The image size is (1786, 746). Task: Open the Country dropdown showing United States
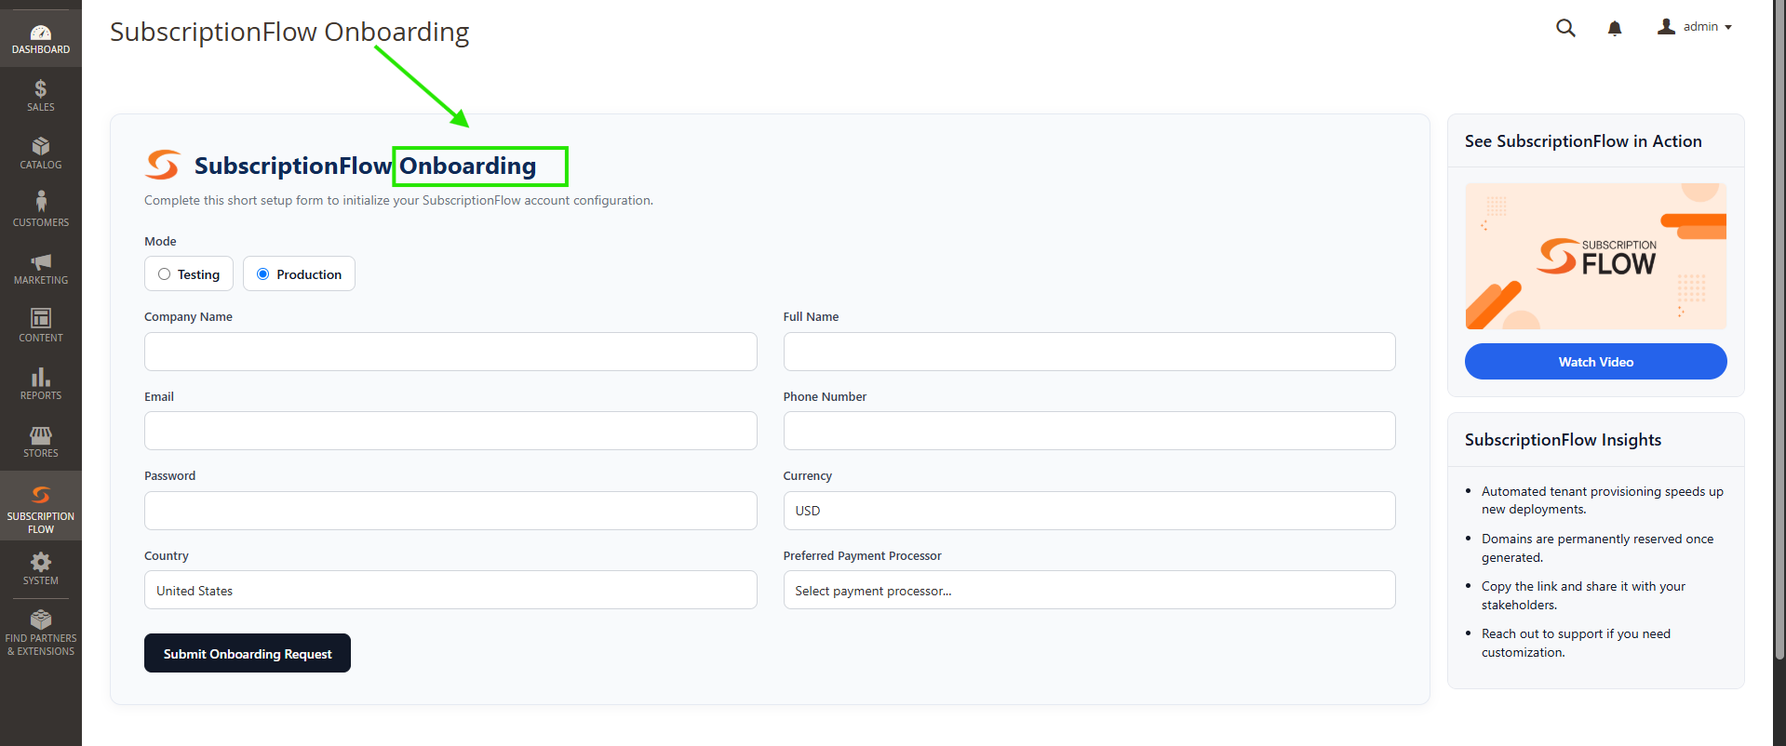[x=450, y=590]
